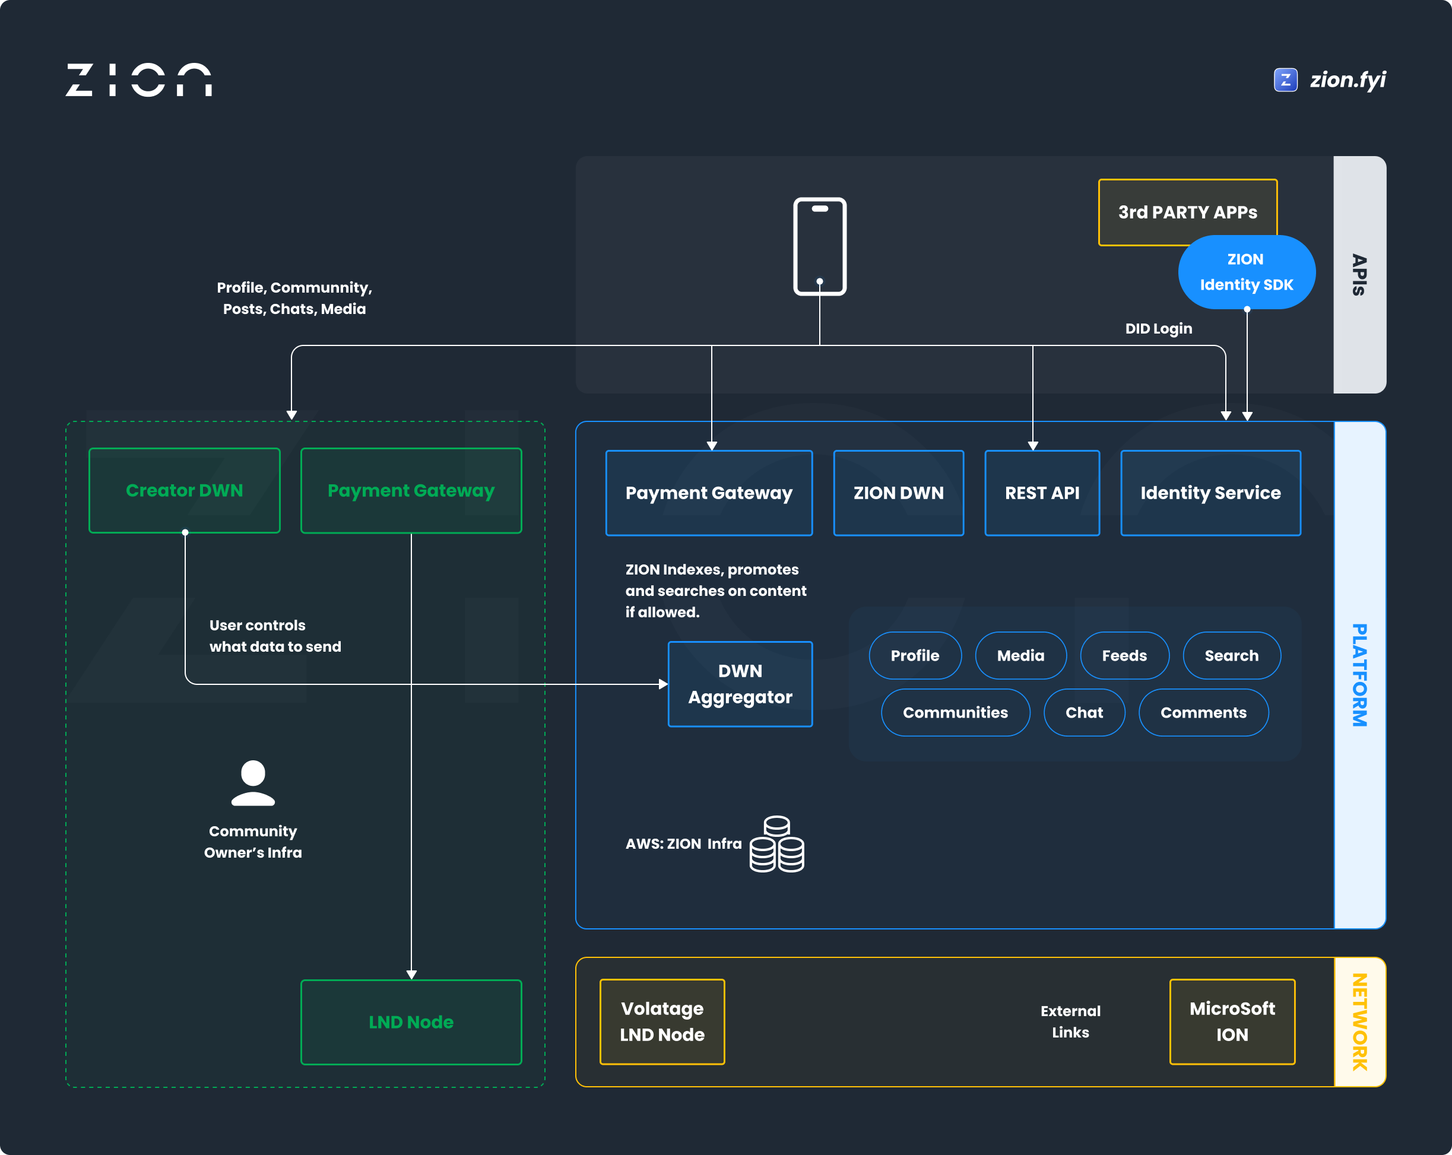Select the Media pill
1452x1155 pixels.
1021,655
